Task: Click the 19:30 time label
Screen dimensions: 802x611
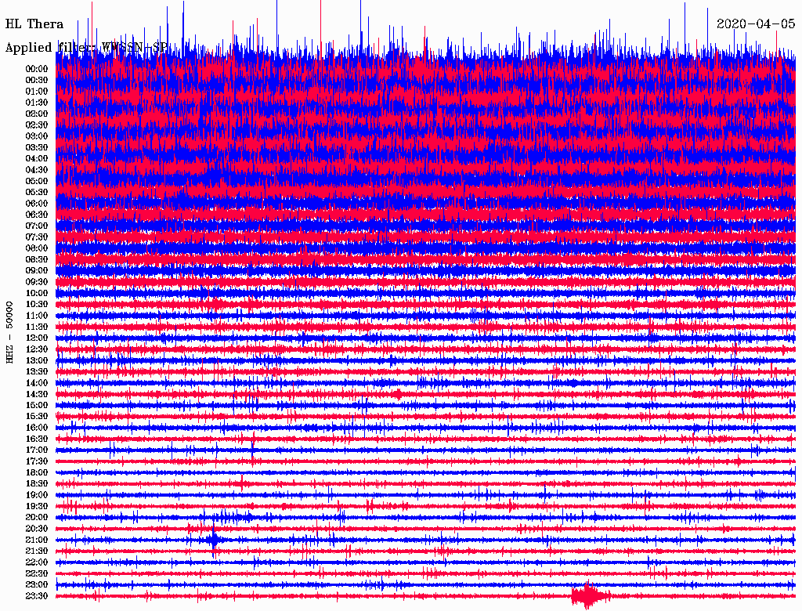Action: coord(37,506)
